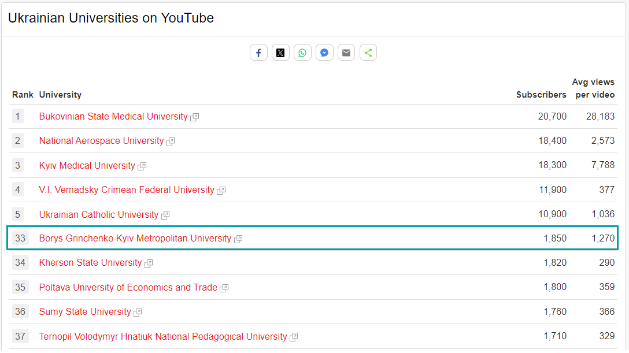Viewport: 629px width, 353px height.
Task: Open the Bukovinian State Medical University link
Action: (x=112, y=116)
